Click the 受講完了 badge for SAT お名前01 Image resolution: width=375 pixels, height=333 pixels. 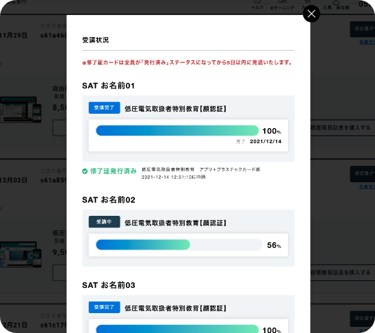pyautogui.click(x=104, y=108)
